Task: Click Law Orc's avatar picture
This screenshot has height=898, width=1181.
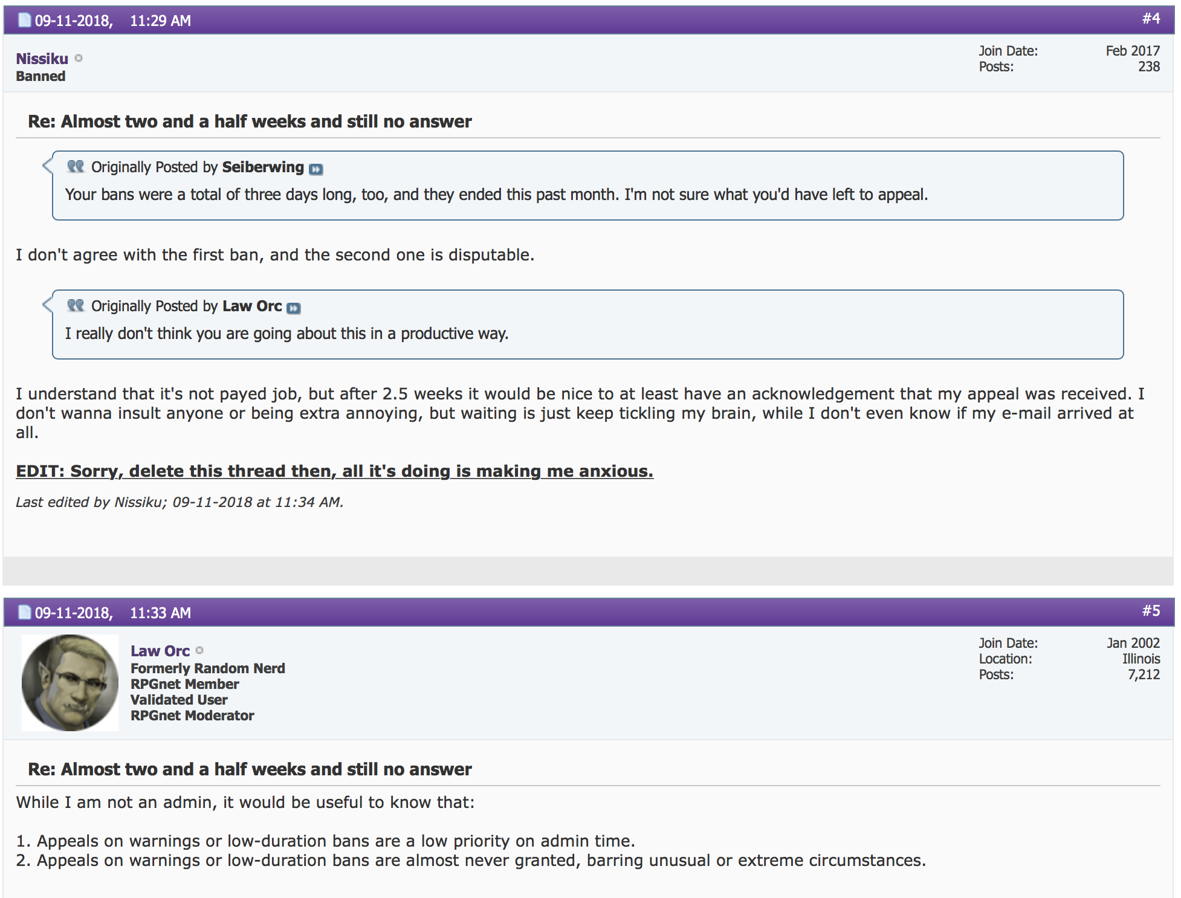Action: pos(70,682)
